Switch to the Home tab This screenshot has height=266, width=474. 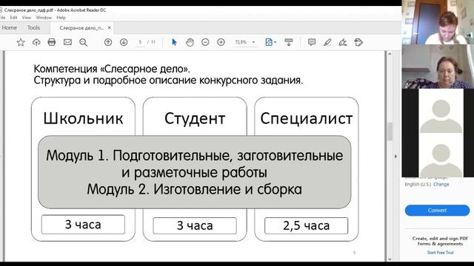[x=10, y=27]
